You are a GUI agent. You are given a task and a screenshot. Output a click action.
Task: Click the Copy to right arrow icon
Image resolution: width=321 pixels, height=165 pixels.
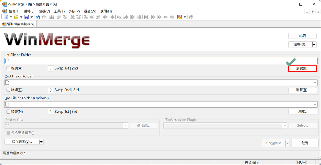tap(105, 17)
